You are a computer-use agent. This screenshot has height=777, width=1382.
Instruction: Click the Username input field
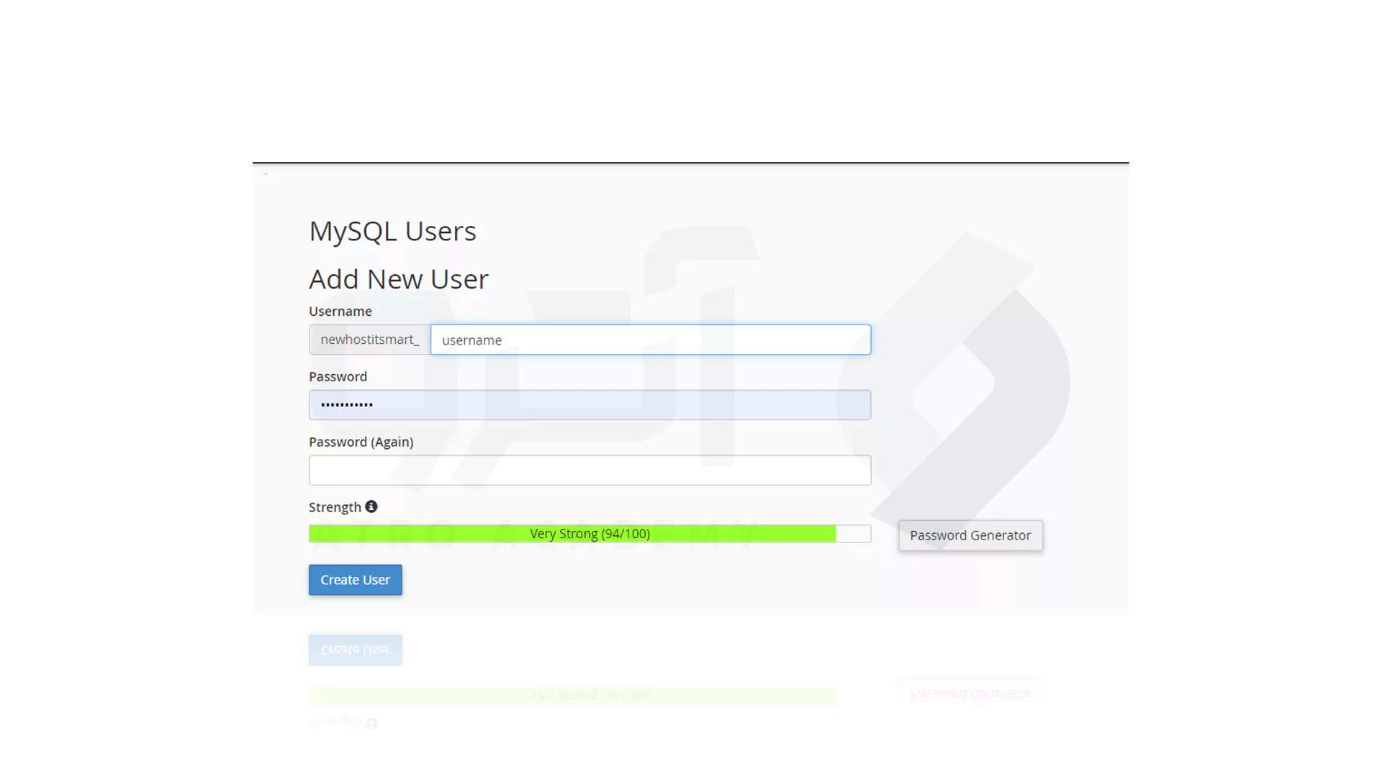651,340
